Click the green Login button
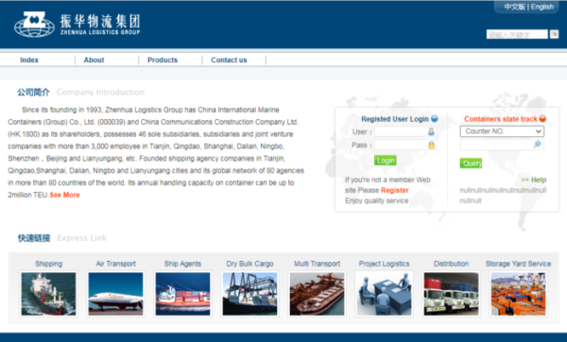 [x=386, y=161]
